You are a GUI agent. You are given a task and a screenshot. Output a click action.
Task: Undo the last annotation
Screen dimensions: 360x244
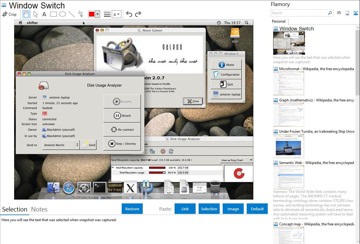coord(129,14)
